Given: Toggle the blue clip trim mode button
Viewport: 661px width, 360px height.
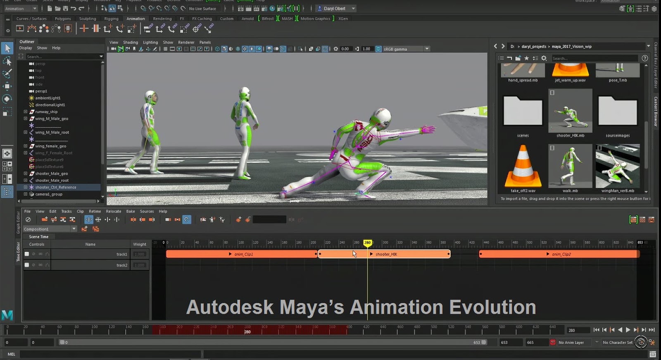Looking at the screenshot, I should (88, 219).
